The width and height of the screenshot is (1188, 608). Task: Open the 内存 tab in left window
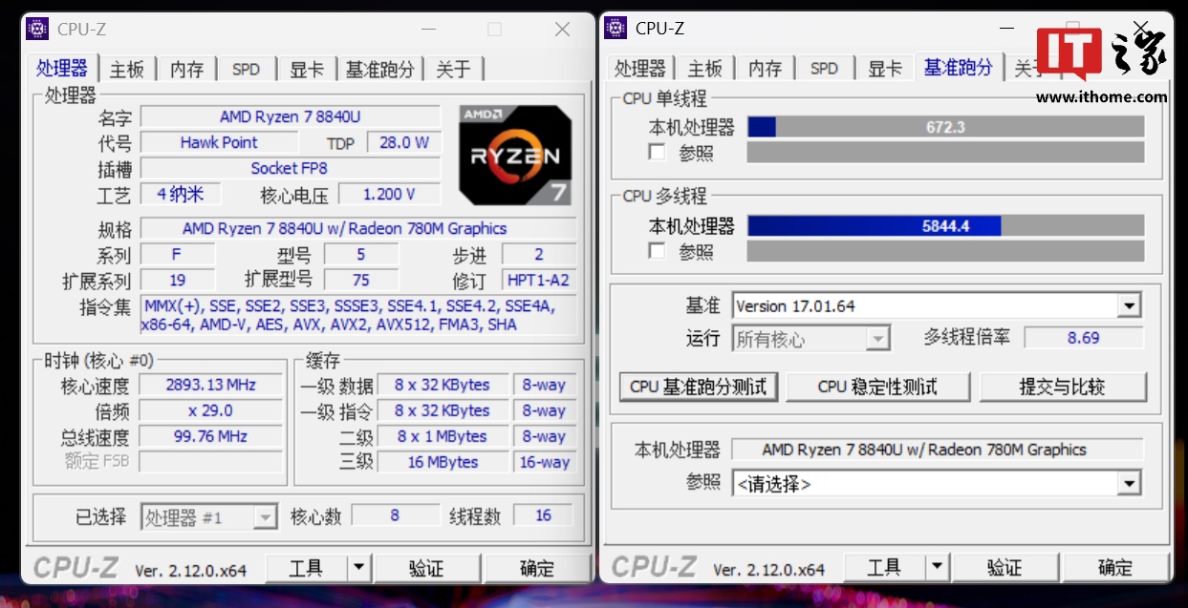click(186, 69)
